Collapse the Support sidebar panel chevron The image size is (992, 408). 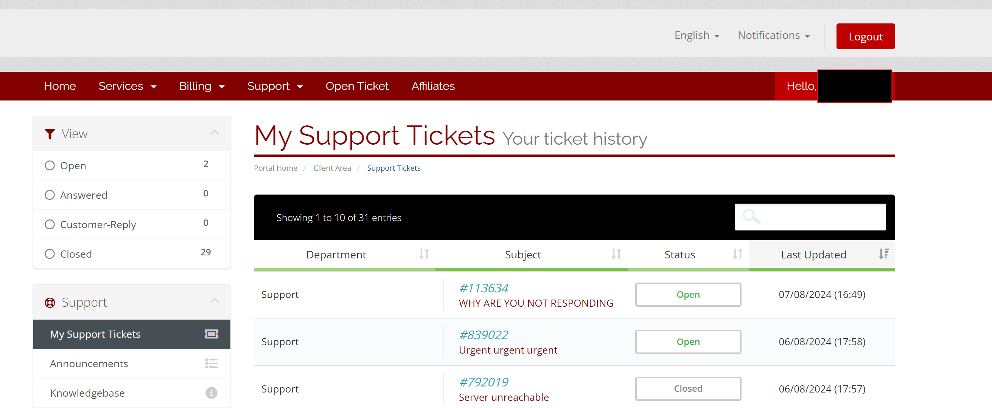[x=215, y=301]
